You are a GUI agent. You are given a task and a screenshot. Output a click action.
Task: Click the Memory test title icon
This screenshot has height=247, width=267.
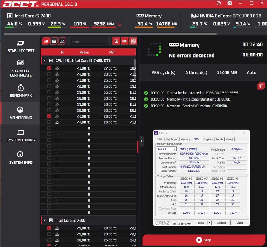174,45
